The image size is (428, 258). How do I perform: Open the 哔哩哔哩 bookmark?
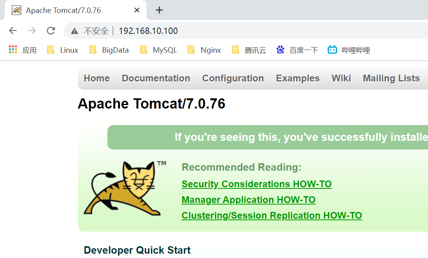349,50
